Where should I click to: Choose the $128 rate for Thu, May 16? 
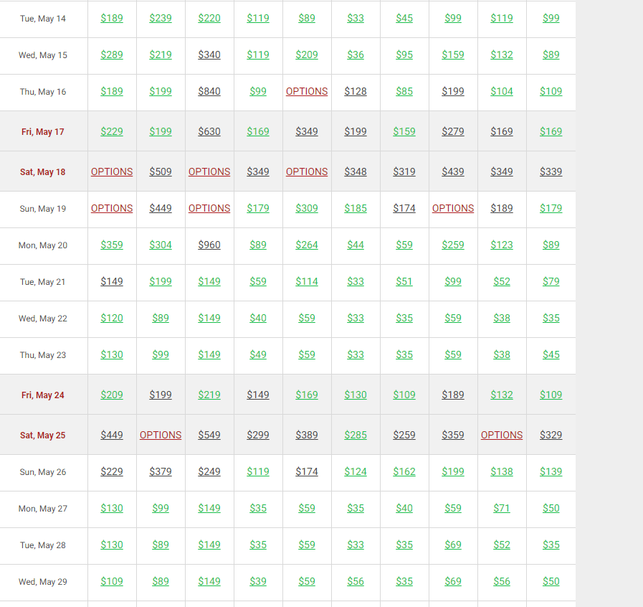[356, 91]
